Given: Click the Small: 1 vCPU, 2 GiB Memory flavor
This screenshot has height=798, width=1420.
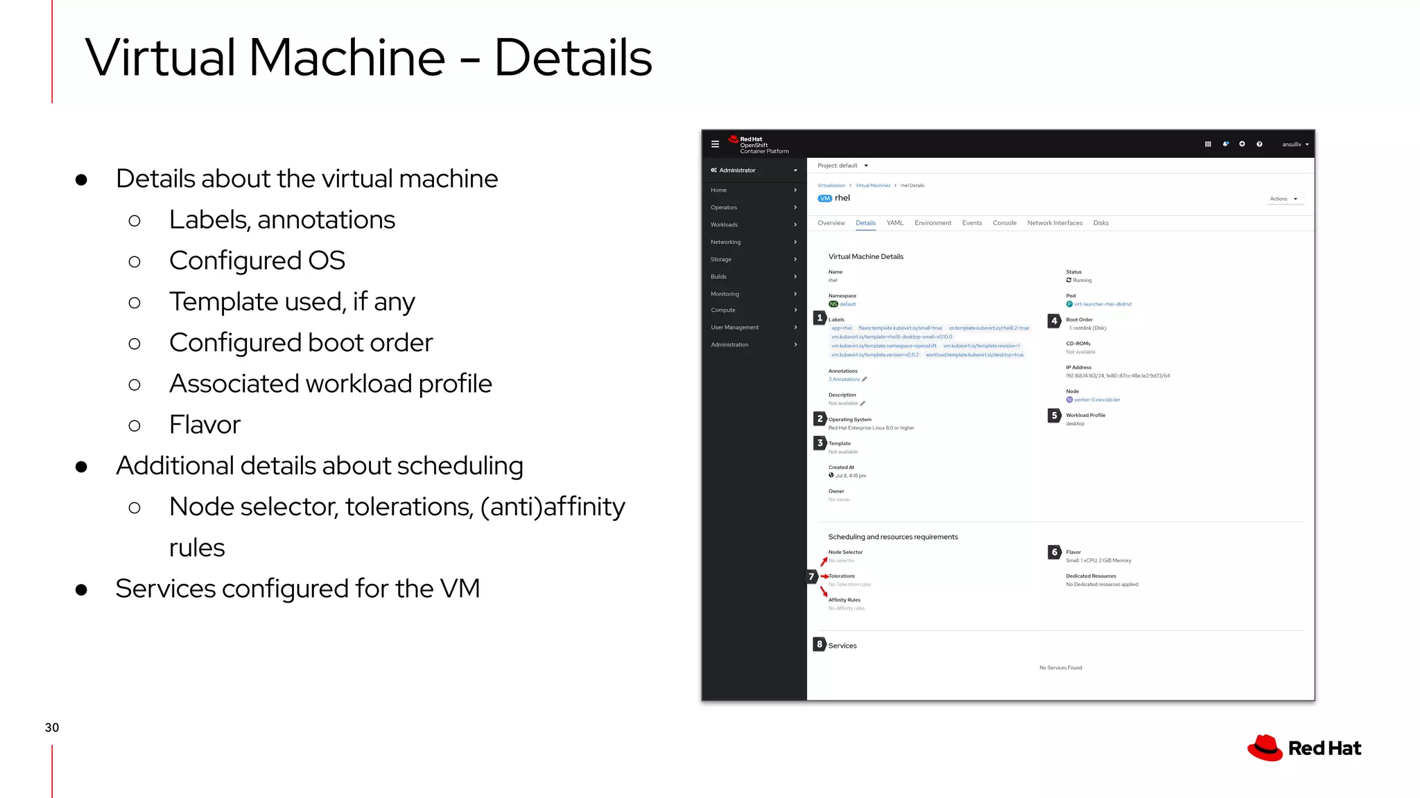Looking at the screenshot, I should pyautogui.click(x=1098, y=560).
